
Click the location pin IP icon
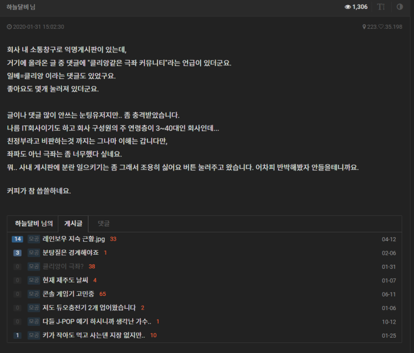coord(364,26)
